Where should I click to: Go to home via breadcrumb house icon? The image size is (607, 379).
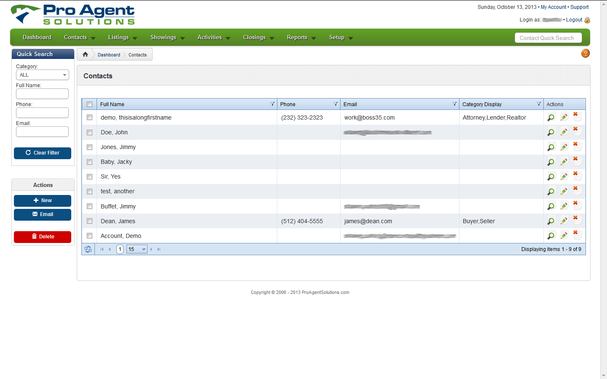pos(85,54)
